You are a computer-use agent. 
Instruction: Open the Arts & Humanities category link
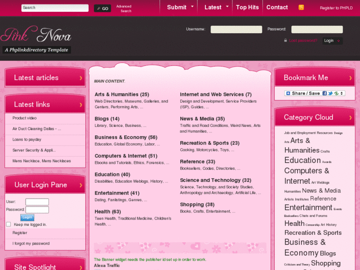[x=122, y=94]
